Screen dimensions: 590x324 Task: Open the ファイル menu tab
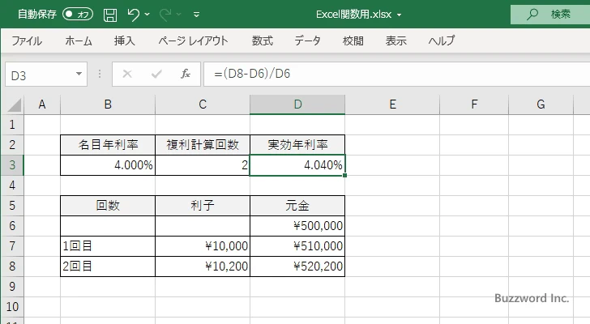pyautogui.click(x=27, y=40)
